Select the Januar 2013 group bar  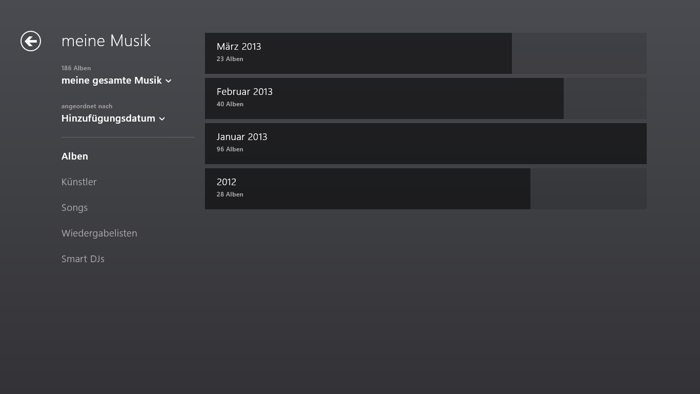tap(426, 144)
